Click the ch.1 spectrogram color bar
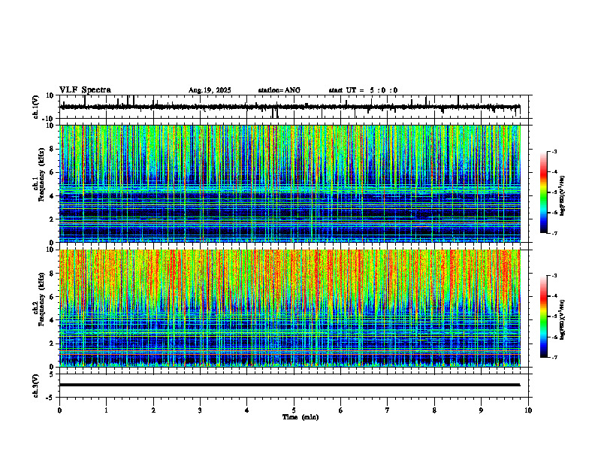The height and width of the screenshot is (460, 595). tap(544, 192)
